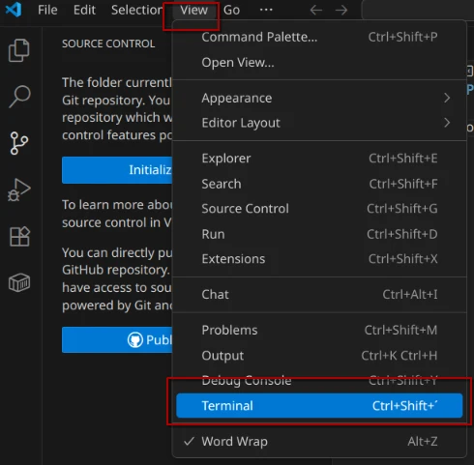Select Run in the View menu
This screenshot has height=465, width=474.
319,234
